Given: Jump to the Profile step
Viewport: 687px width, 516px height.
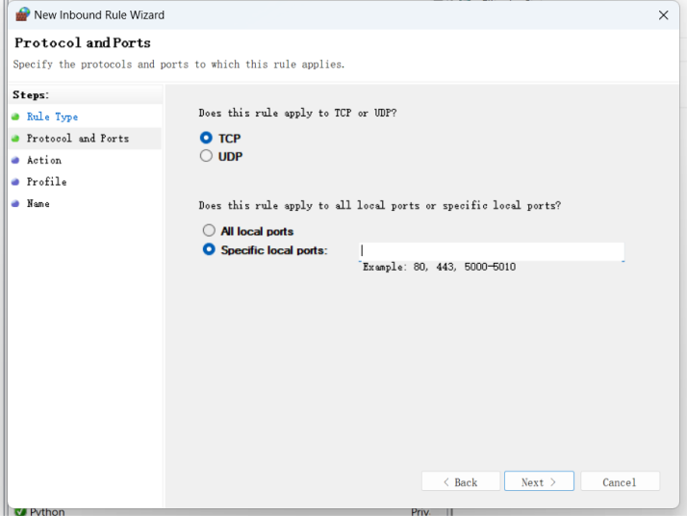Looking at the screenshot, I should [x=46, y=182].
